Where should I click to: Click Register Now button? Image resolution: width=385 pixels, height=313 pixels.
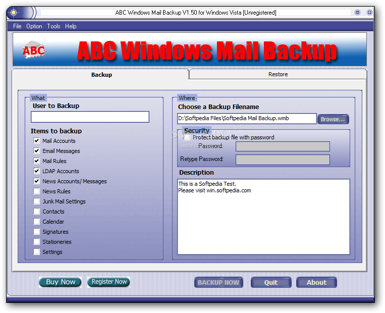[109, 282]
